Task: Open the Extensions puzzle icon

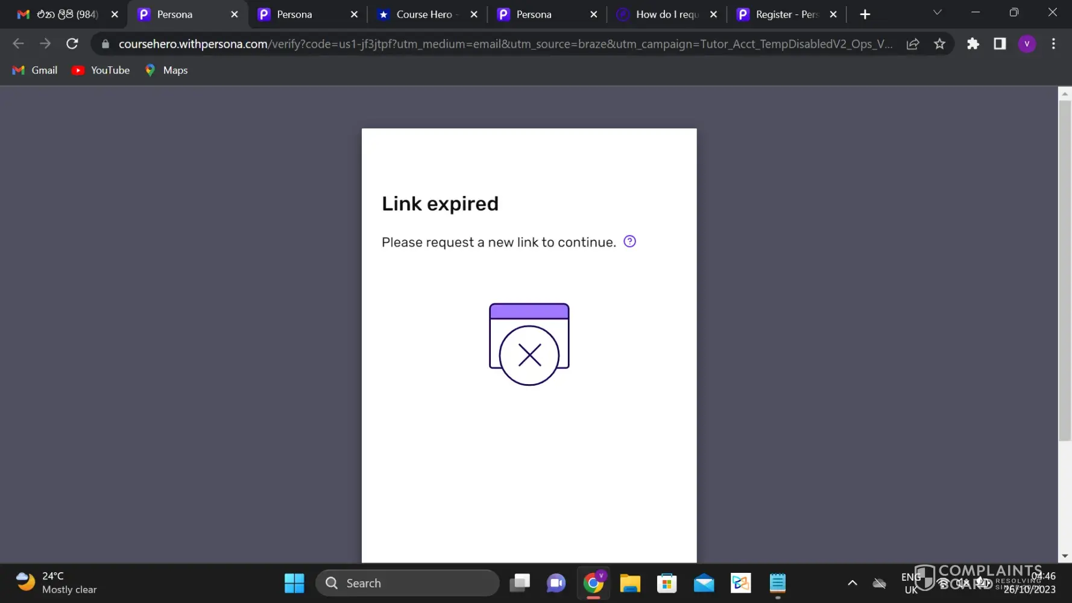Action: pyautogui.click(x=973, y=44)
